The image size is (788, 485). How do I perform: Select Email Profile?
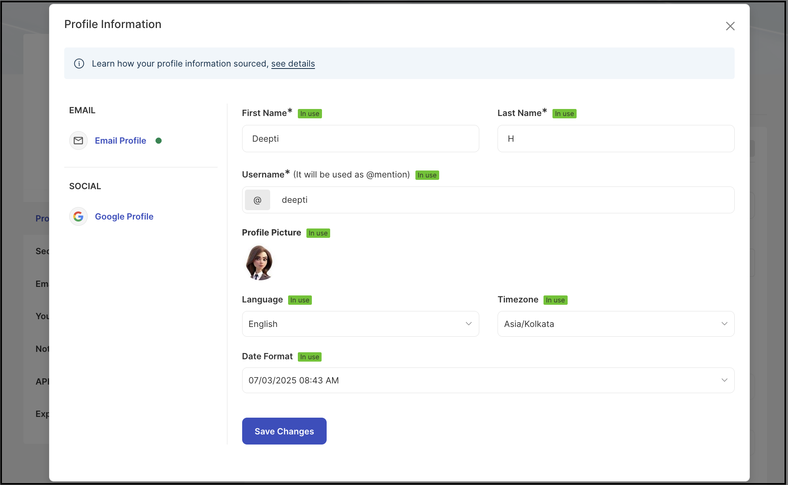pyautogui.click(x=120, y=141)
